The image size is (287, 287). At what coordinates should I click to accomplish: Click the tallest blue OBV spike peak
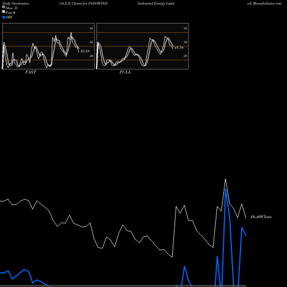click(x=226, y=189)
